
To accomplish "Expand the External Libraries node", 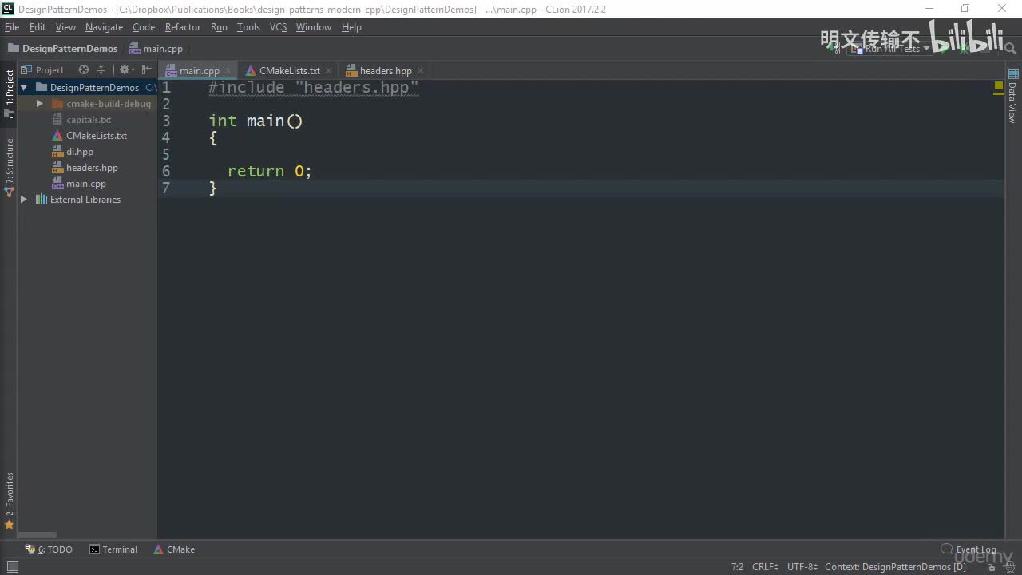I will pos(24,200).
